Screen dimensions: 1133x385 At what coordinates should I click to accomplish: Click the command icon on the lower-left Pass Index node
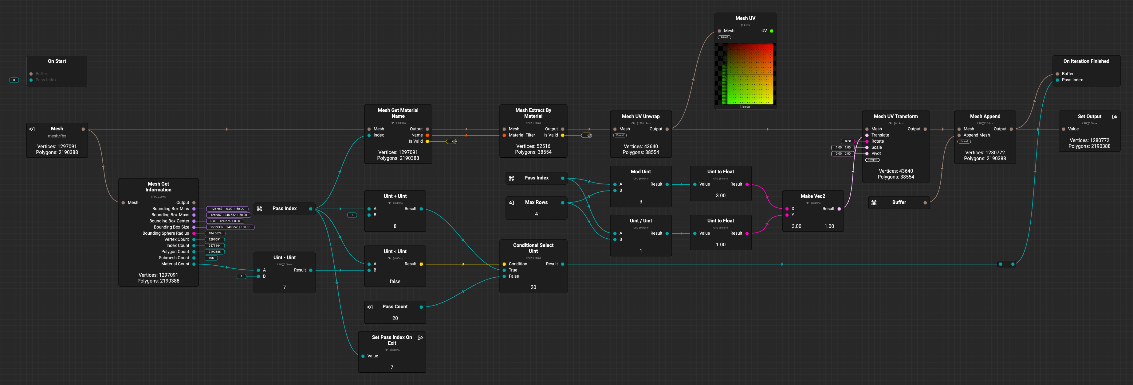(x=259, y=209)
